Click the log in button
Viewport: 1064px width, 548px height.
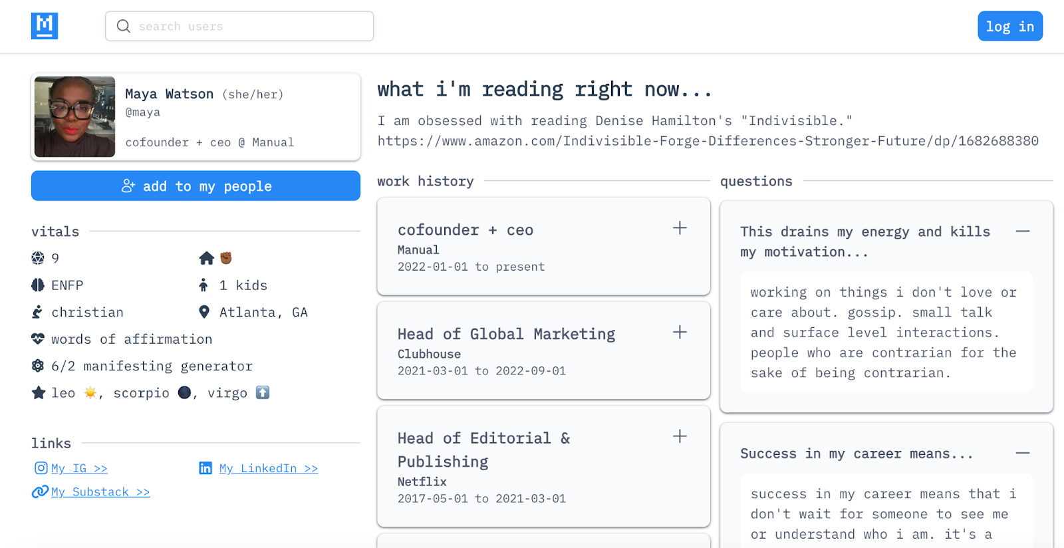click(x=1010, y=26)
